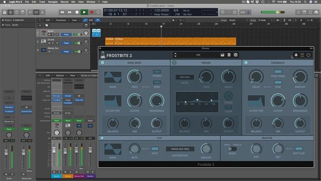This screenshot has height=181, width=321.
Task: Toggle the Mixer icon in control bar
Action: (36, 12)
